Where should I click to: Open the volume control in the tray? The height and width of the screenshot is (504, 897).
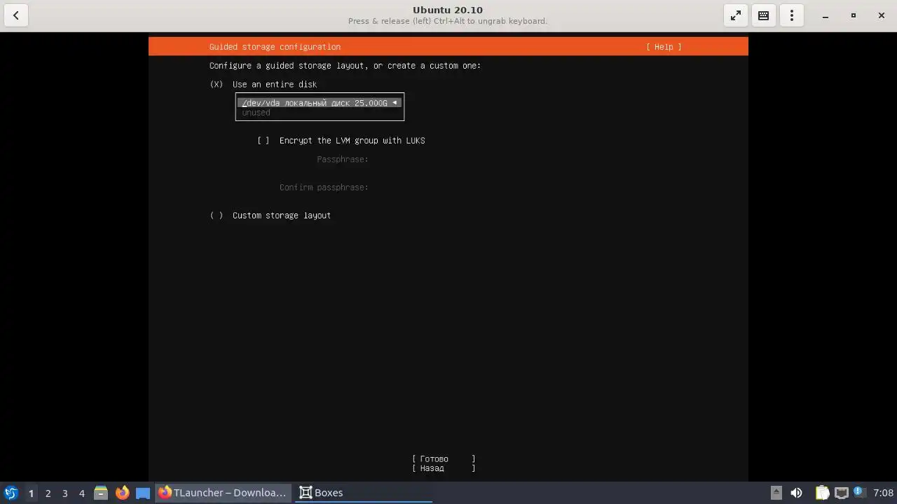[796, 493]
